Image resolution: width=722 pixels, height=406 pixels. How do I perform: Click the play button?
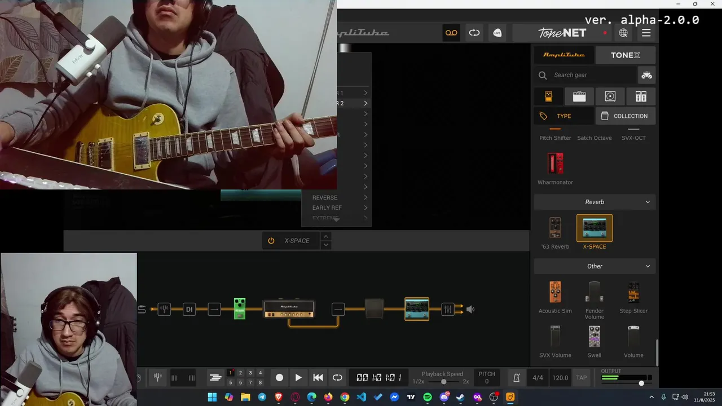tap(298, 378)
